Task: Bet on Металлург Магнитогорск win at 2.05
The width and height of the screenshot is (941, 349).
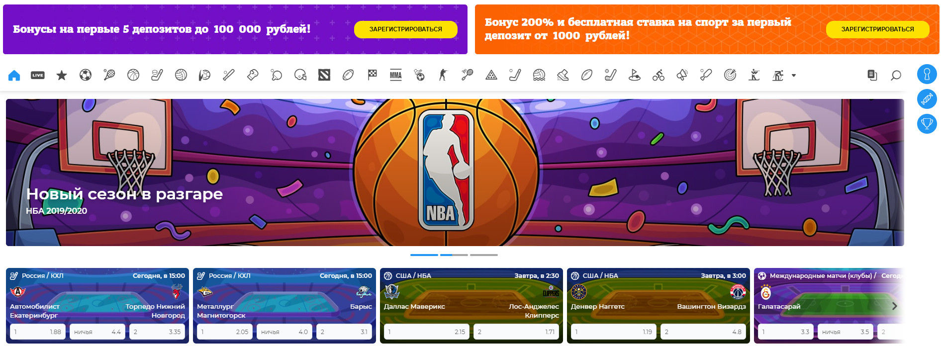Action: coord(225,332)
